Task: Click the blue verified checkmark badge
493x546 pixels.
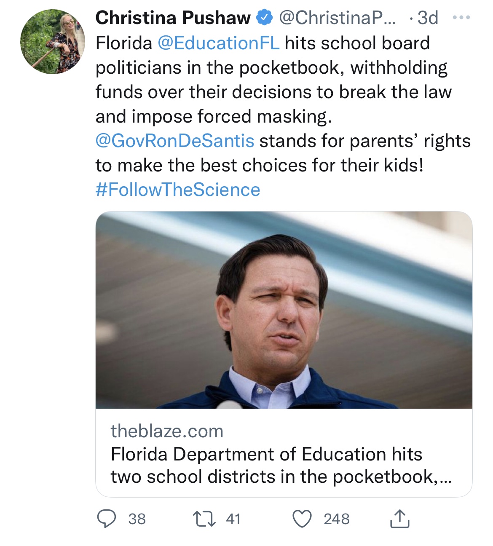Action: [264, 18]
